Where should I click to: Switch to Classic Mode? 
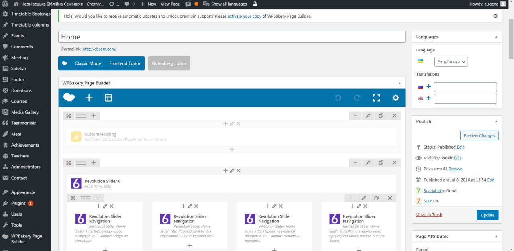88,63
